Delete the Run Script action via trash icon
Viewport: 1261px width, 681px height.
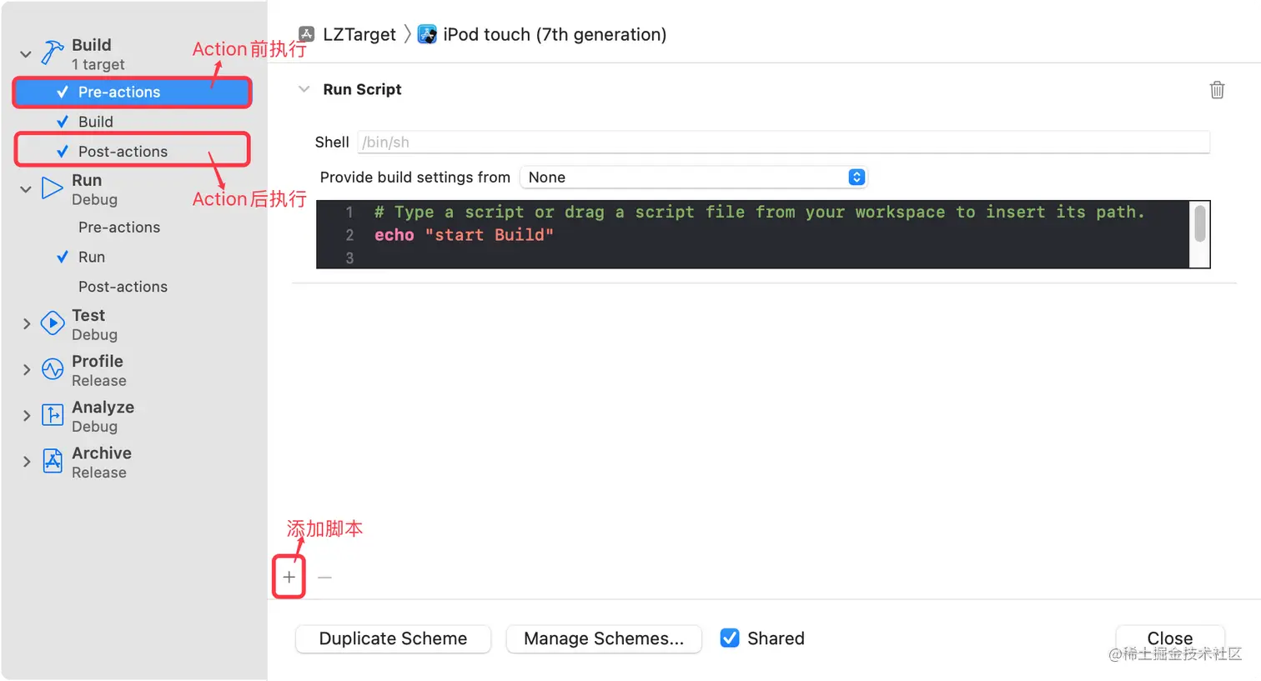click(x=1217, y=89)
